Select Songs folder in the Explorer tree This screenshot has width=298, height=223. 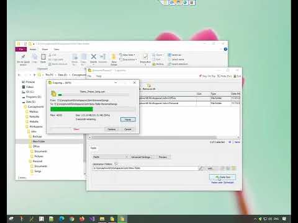tap(38, 171)
